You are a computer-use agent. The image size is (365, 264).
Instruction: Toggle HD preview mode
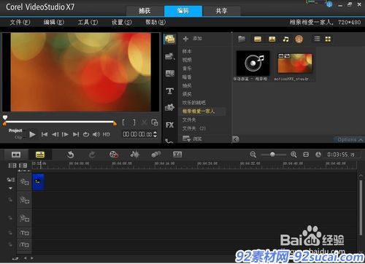(106, 134)
